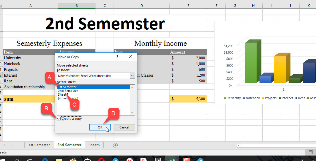The height and width of the screenshot is (161, 316).
Task: Select the 600 income amount cell
Action: [x=188, y=69]
